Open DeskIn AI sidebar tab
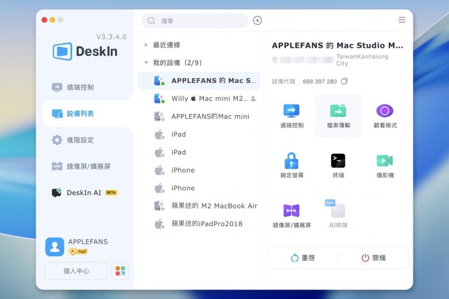 (x=84, y=193)
